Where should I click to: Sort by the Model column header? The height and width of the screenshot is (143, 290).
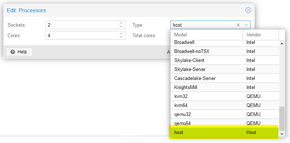pos(207,35)
